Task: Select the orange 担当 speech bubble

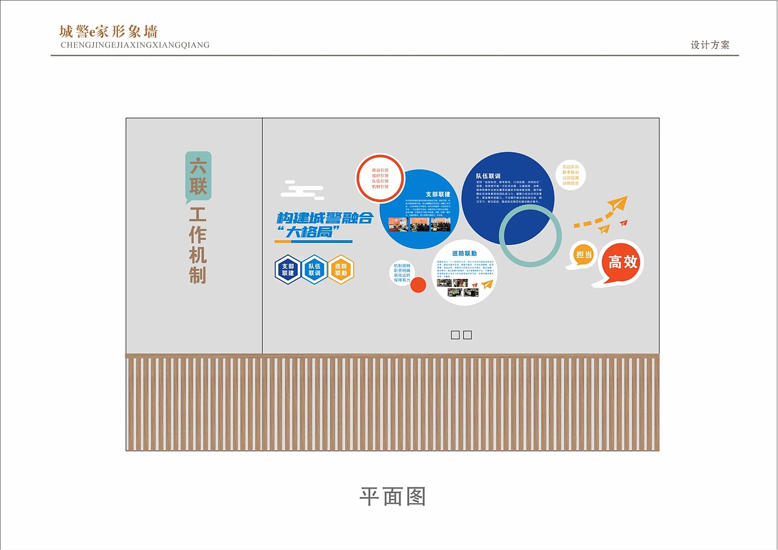Action: pos(582,255)
